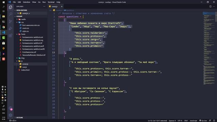Screen dimensions: 217x122
Task: Open vue.js in the js folder
Action: click(x=24, y=67)
